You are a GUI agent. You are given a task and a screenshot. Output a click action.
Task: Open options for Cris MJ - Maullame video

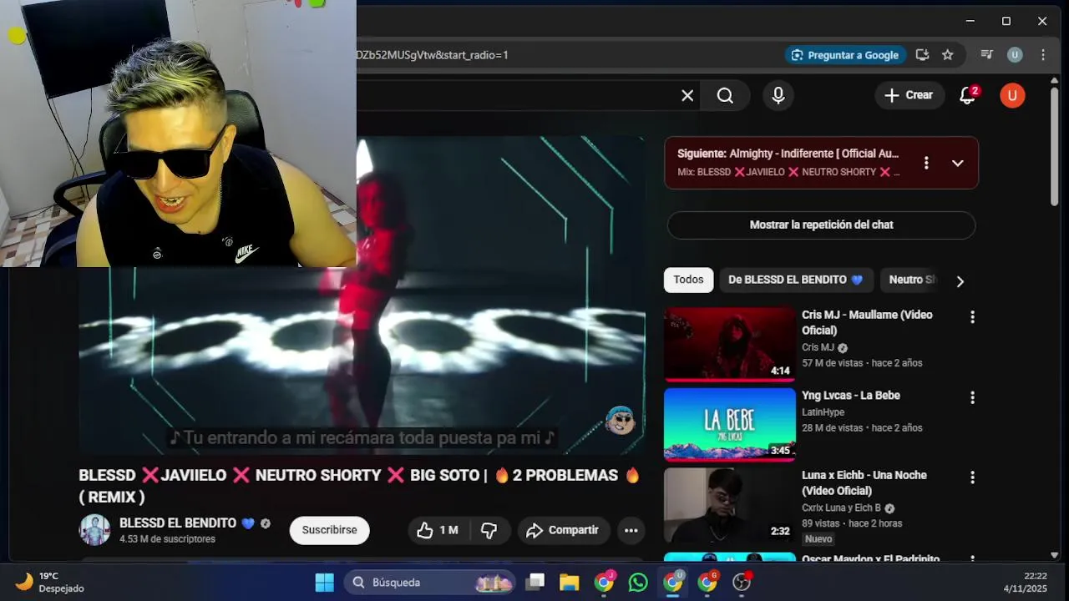(972, 317)
